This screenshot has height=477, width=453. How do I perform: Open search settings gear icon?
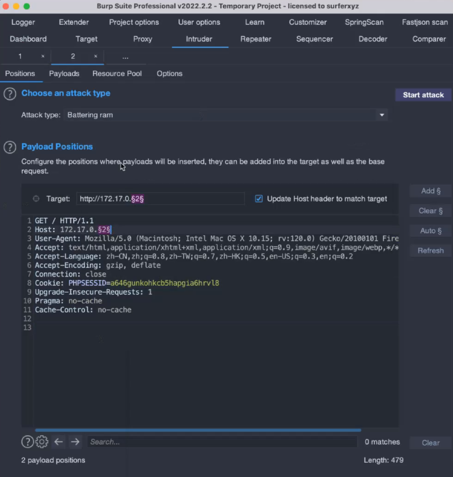[42, 442]
